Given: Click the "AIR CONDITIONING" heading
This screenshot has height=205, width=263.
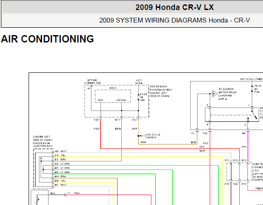Looking at the screenshot, I should (x=47, y=39).
